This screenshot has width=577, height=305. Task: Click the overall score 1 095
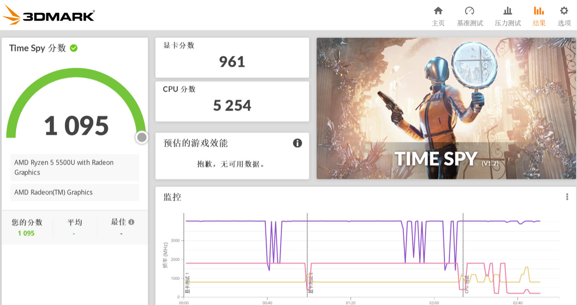tap(76, 126)
